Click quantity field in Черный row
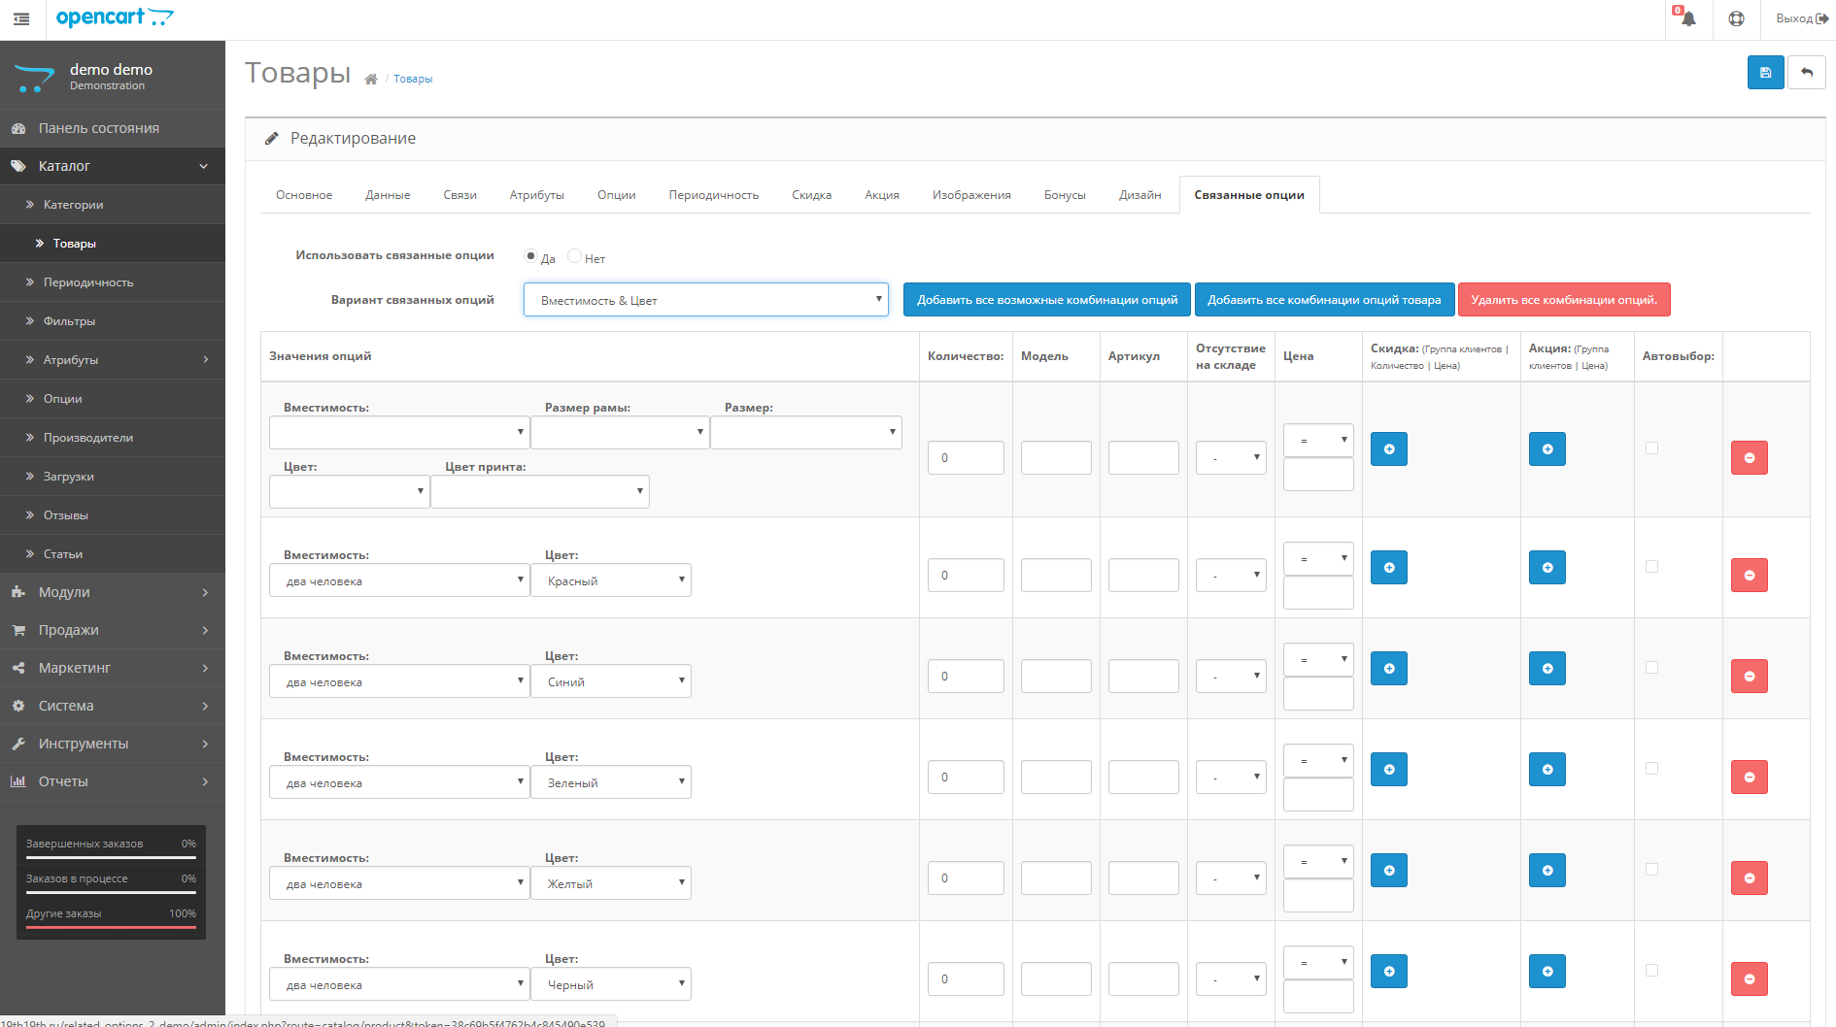 click(x=965, y=978)
